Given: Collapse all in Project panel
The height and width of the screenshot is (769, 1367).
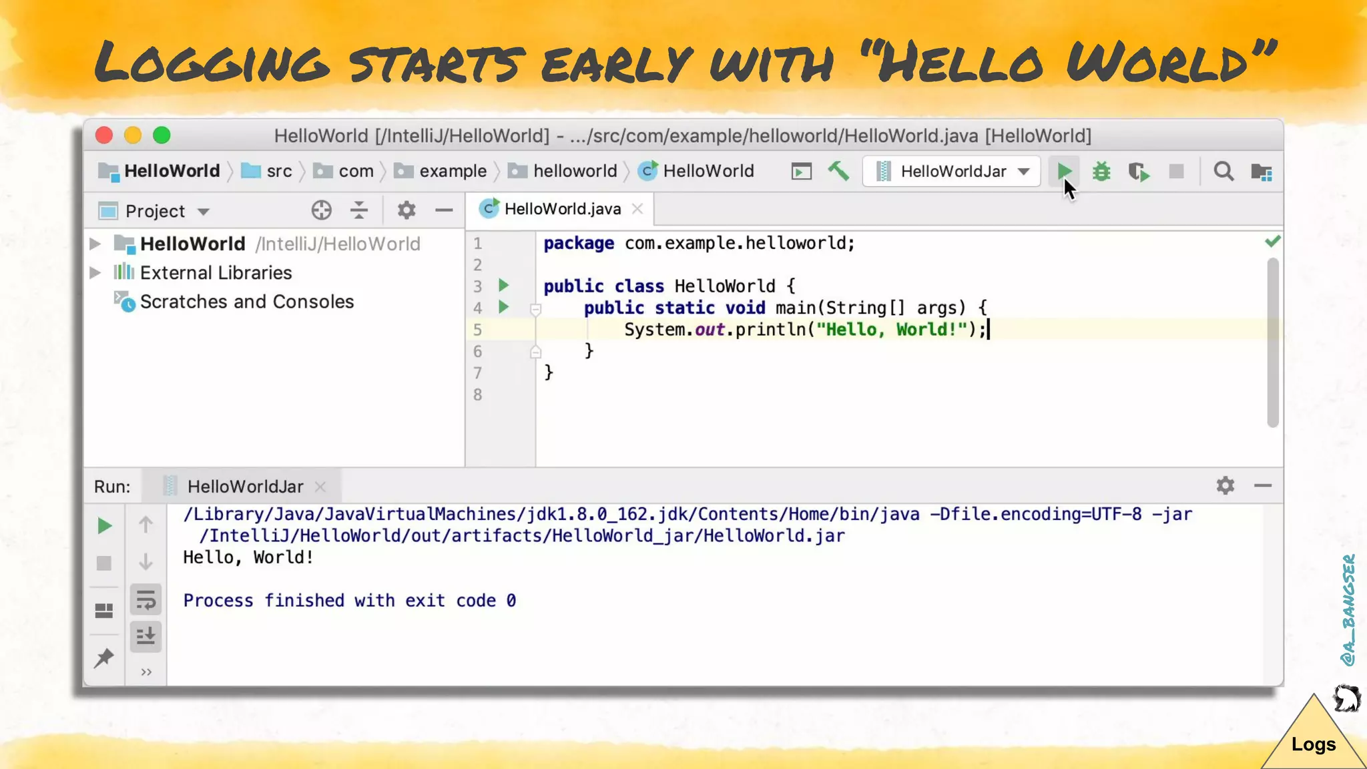Looking at the screenshot, I should [359, 210].
